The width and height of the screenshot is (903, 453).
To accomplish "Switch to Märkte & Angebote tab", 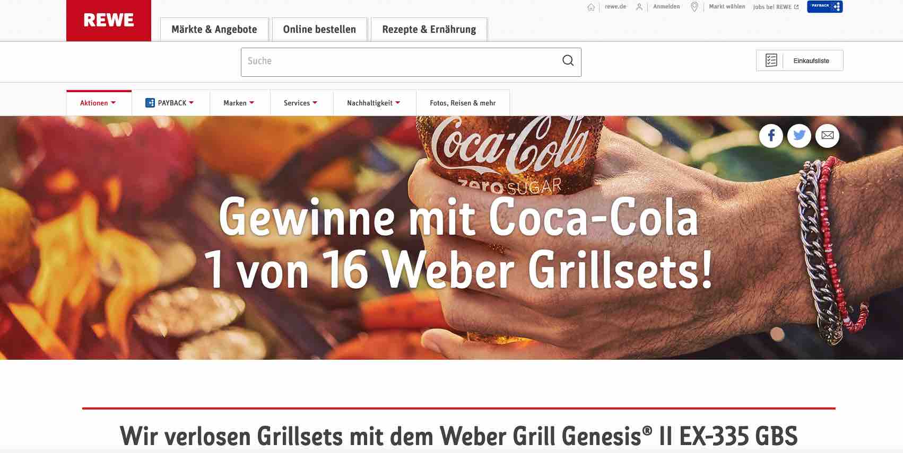I will (214, 30).
